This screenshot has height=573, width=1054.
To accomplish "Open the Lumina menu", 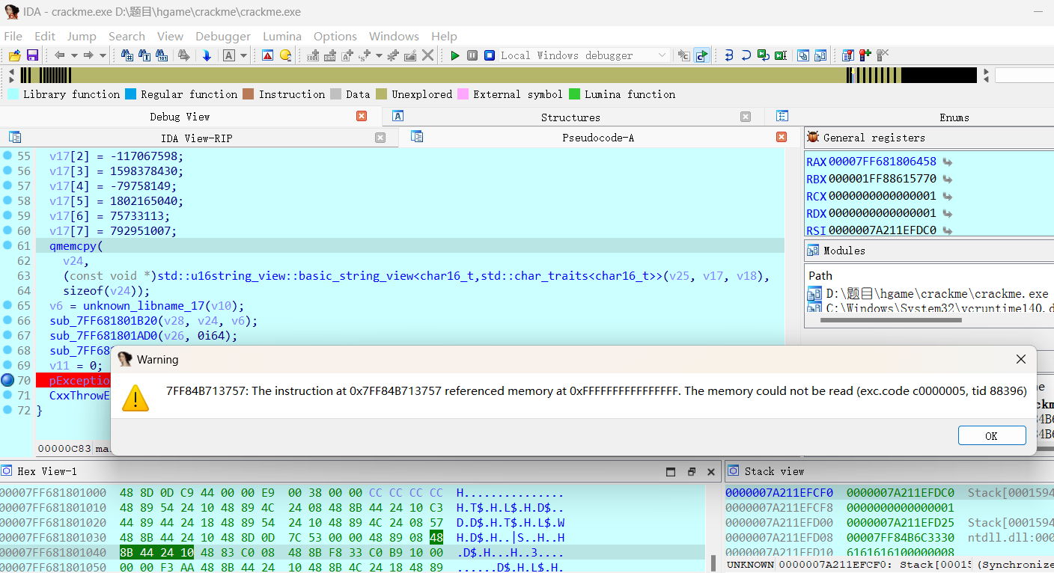I will 282,36.
